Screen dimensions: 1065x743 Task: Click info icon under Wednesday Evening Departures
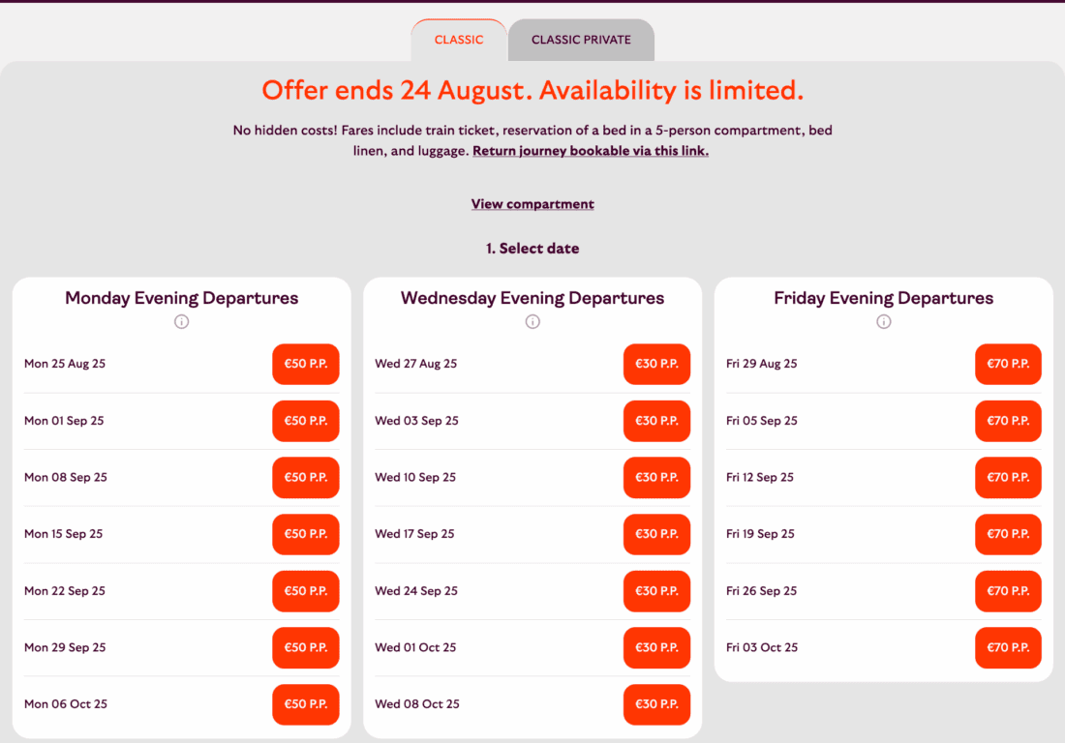532,322
